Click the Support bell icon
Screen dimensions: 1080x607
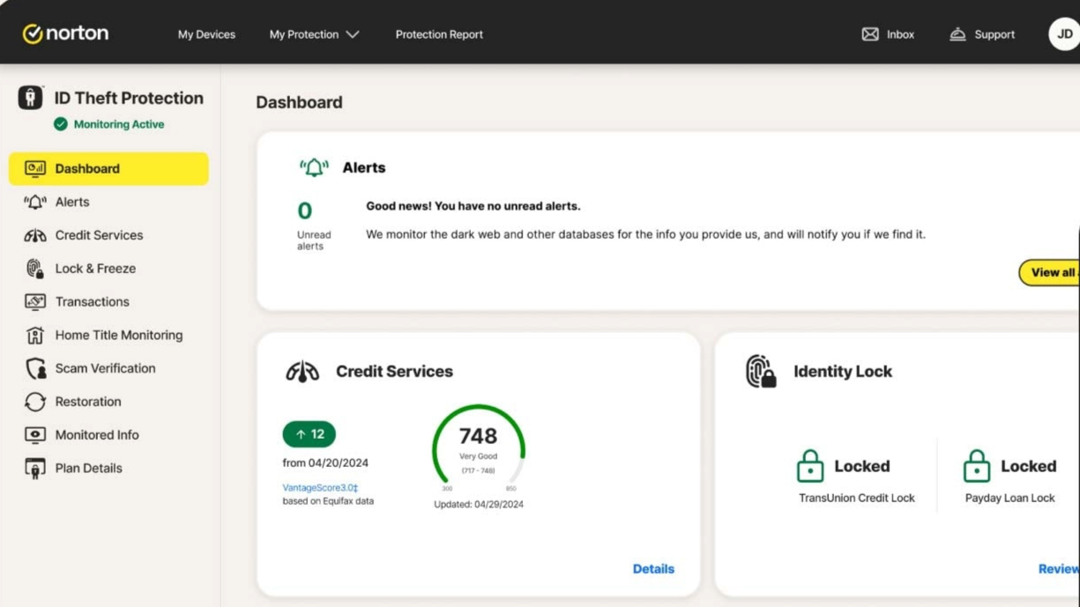click(x=957, y=34)
